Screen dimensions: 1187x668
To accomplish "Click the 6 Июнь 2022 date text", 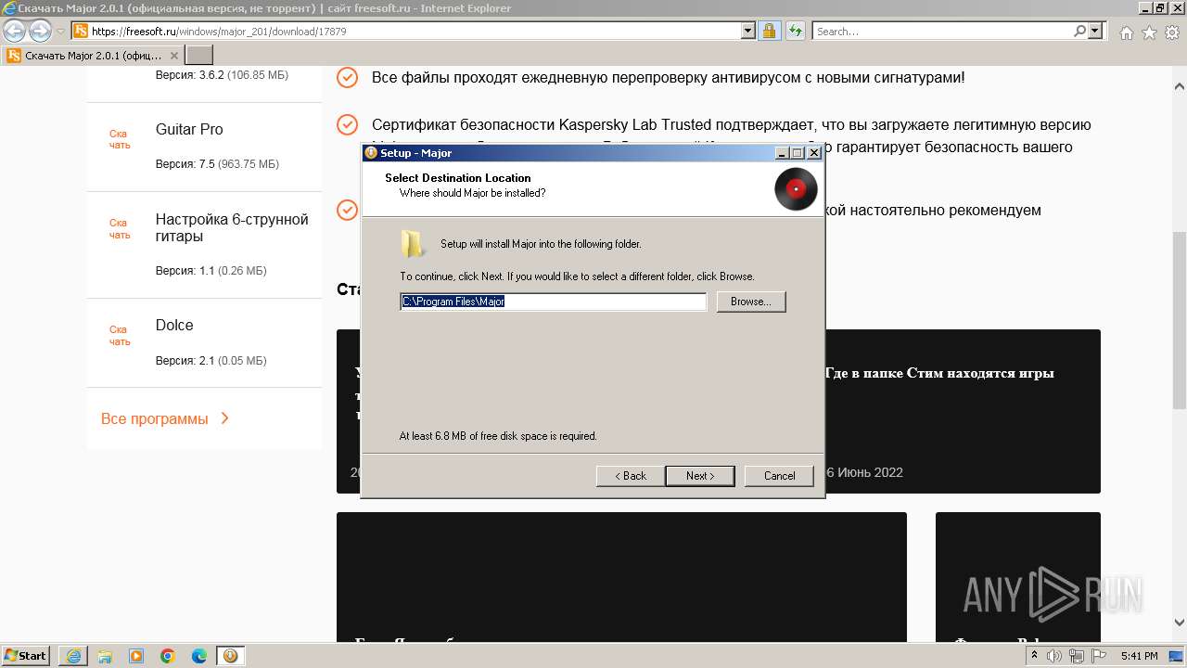I will (x=864, y=472).
